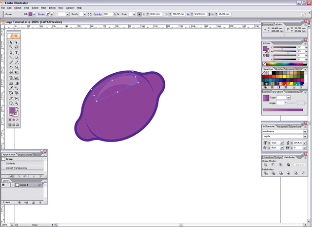Open the Window menu

click(x=70, y=8)
